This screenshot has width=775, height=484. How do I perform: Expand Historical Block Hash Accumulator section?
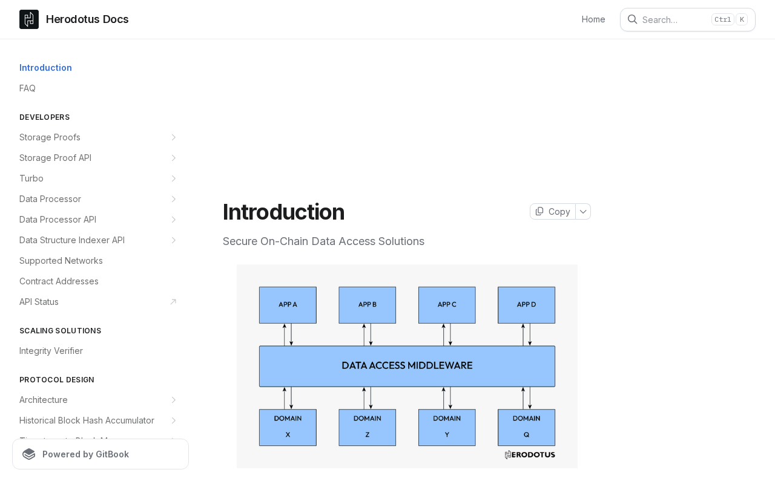click(173, 420)
